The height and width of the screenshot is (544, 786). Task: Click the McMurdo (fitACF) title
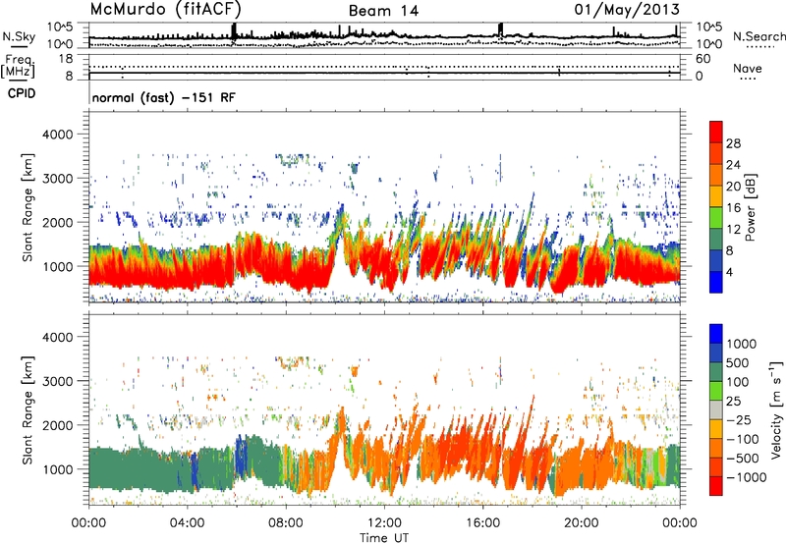[x=166, y=9]
